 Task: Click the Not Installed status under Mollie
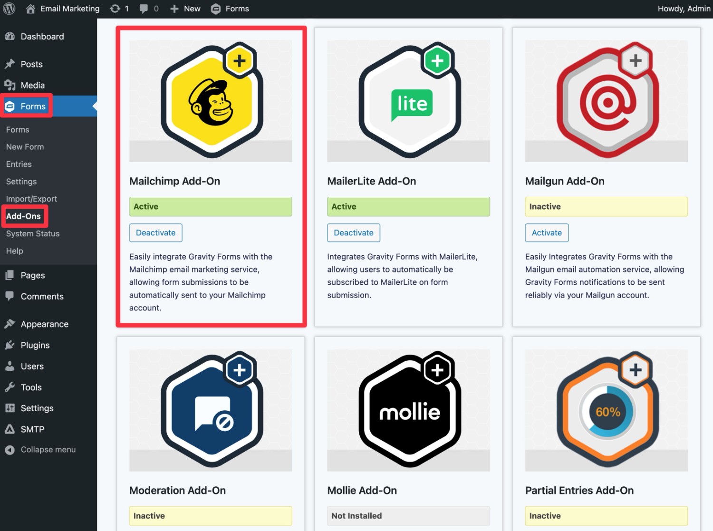coord(408,516)
